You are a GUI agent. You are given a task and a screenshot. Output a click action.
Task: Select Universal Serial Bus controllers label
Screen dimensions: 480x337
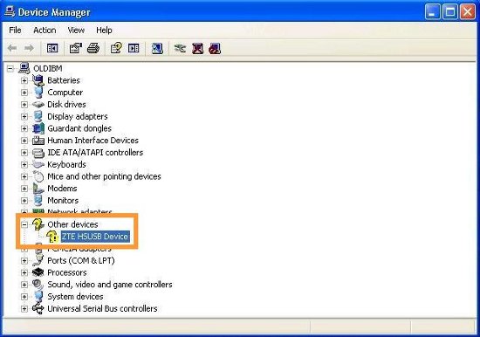click(x=102, y=309)
